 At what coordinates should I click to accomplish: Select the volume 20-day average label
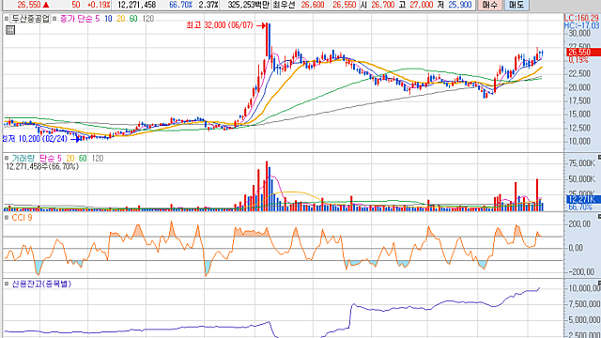pos(70,159)
